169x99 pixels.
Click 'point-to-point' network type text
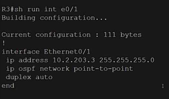point(103,69)
